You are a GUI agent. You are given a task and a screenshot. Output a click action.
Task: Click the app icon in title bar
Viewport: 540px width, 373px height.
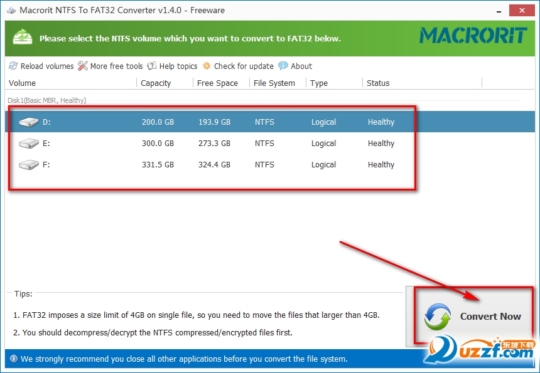pos(11,10)
